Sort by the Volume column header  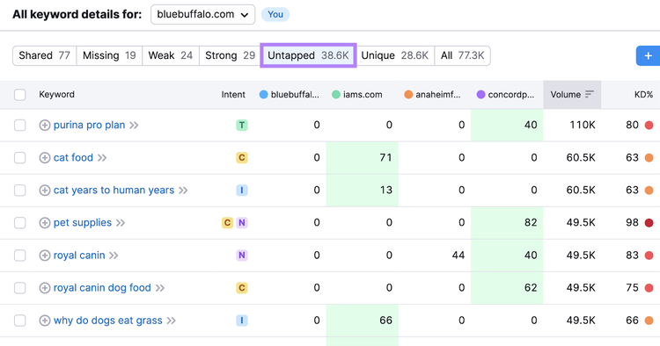click(572, 95)
